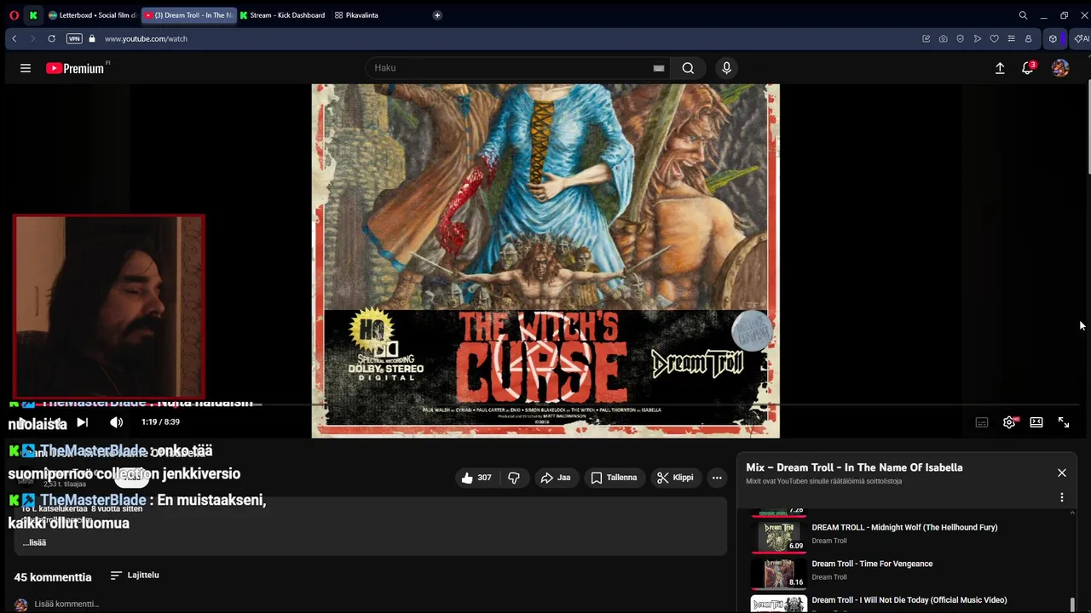Screen dimensions: 1091x613
Task: Open Mix playlist options three-dot menu
Action: [x=1062, y=497]
